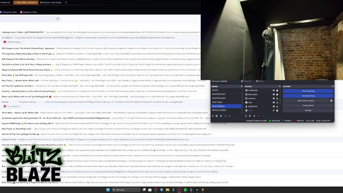
Task: Toggle eye icon for software source
Action: (x=274, y=98)
